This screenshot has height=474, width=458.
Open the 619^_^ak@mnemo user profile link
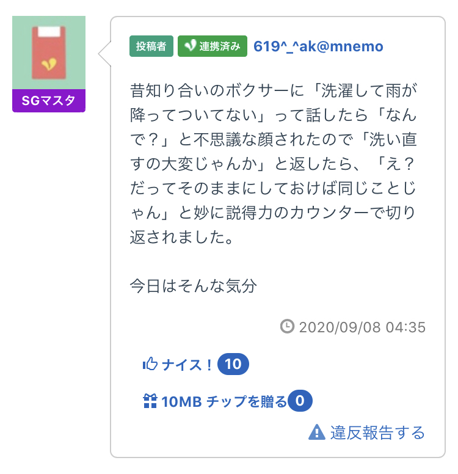pyautogui.click(x=318, y=46)
